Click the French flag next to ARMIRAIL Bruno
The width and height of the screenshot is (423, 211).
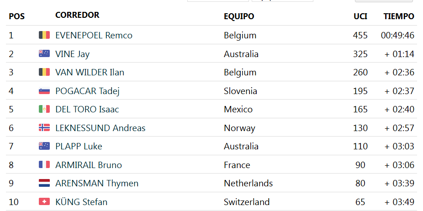point(44,164)
